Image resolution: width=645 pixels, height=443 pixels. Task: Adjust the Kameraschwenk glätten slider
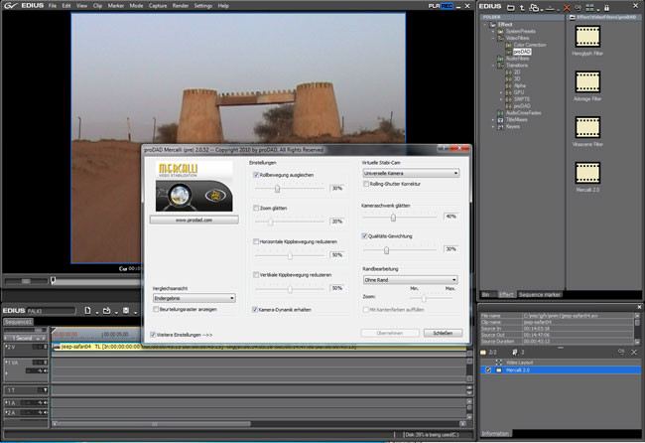coord(393,217)
